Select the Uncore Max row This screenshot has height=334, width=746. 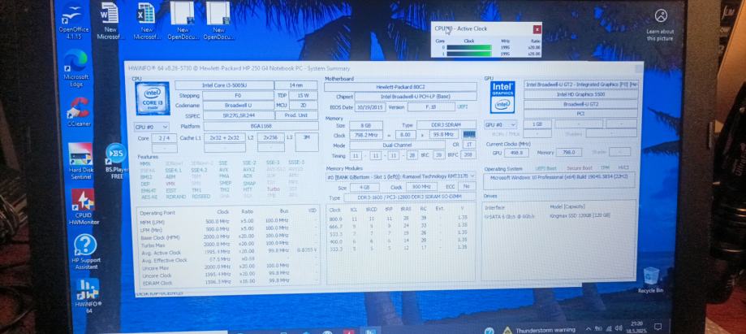[228, 267]
